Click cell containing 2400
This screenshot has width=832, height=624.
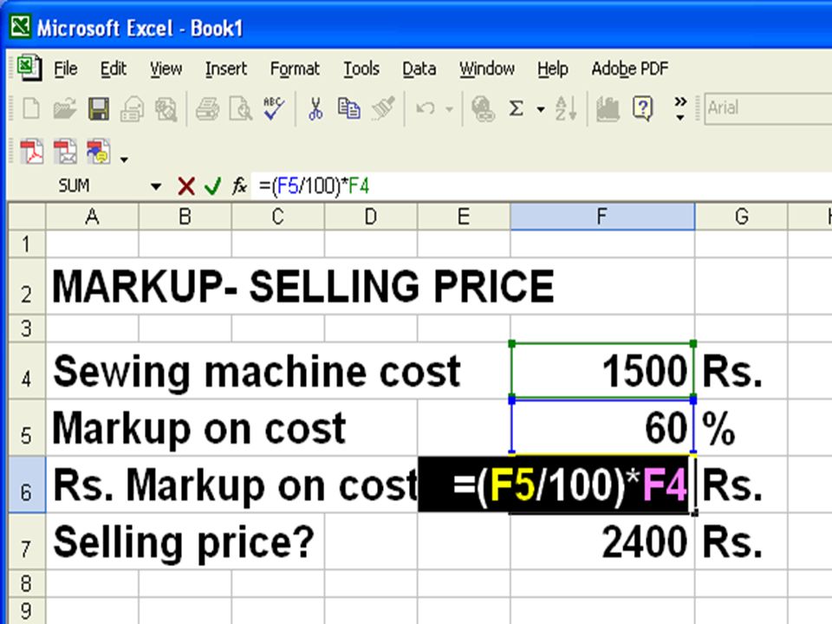pyautogui.click(x=602, y=542)
